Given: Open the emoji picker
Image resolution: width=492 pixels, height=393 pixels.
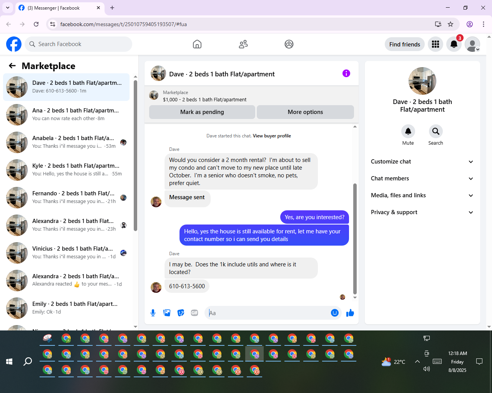Looking at the screenshot, I should coord(335,313).
